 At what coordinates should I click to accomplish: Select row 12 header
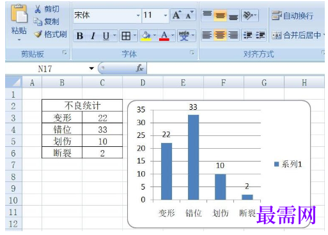(13, 224)
